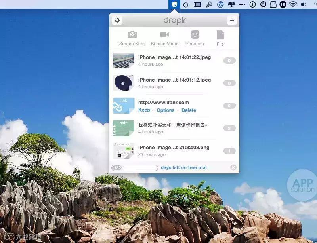Click the microphone icon in menu bar
The width and height of the screenshot is (317, 243).
(209, 4)
